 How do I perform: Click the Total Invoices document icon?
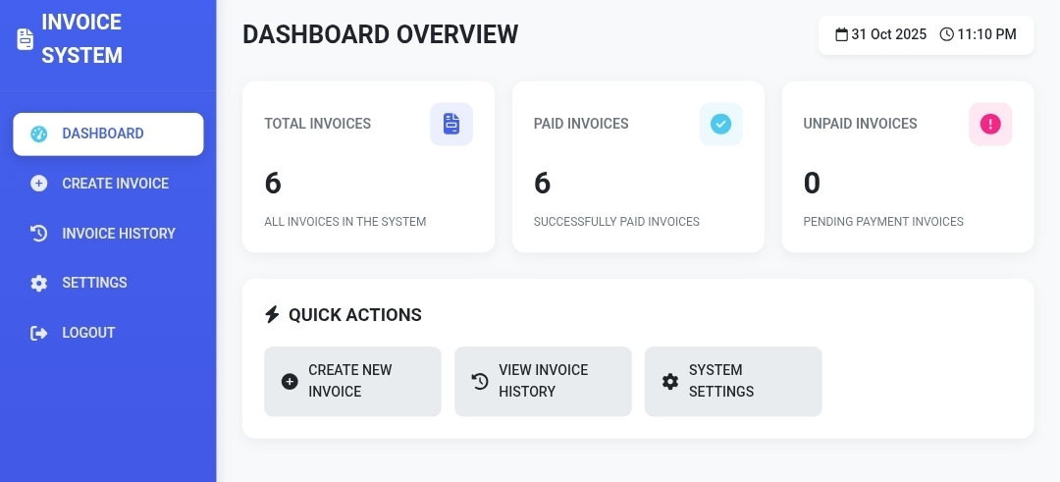click(451, 125)
